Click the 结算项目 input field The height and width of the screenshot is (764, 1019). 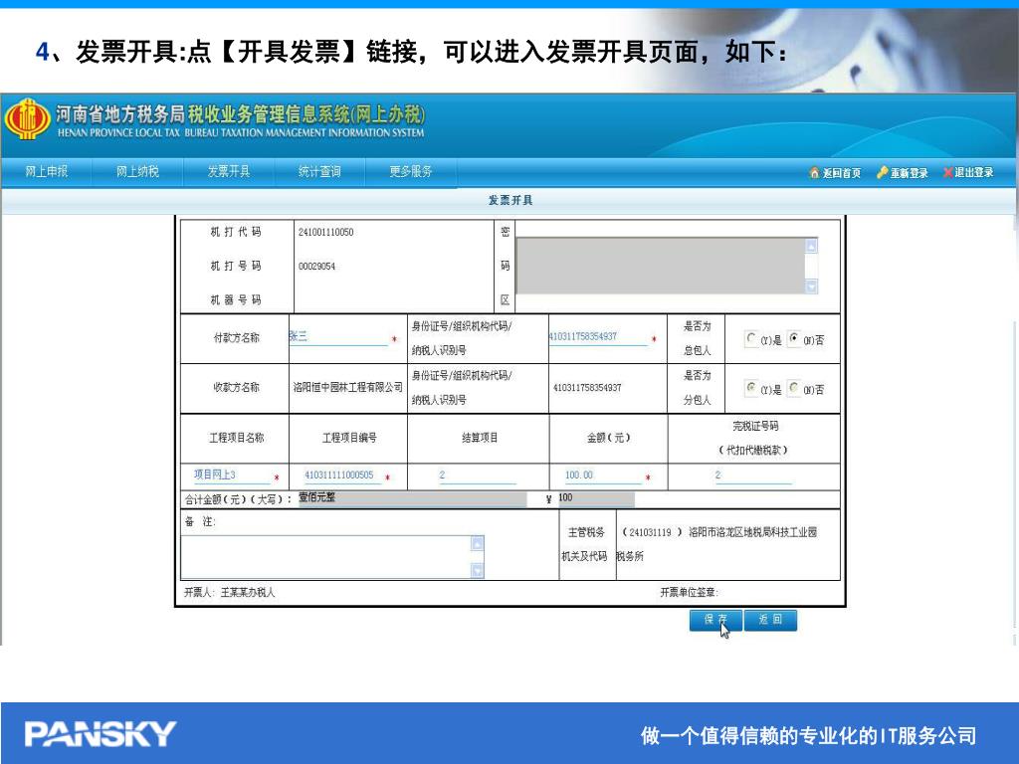477,476
